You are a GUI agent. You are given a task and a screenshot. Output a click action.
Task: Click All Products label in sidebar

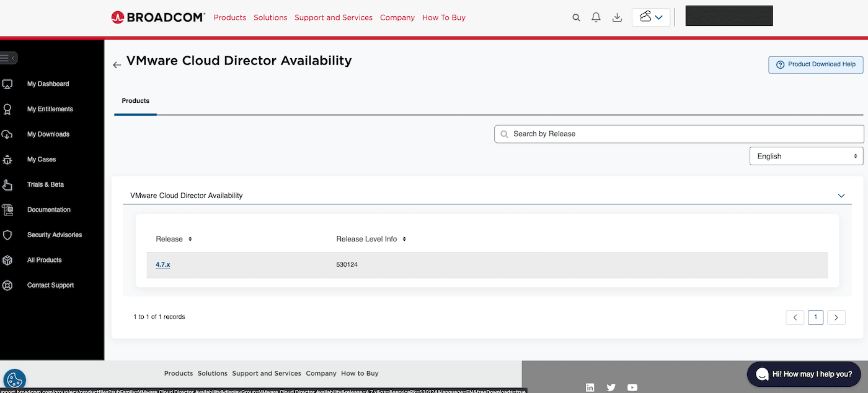pyautogui.click(x=45, y=260)
